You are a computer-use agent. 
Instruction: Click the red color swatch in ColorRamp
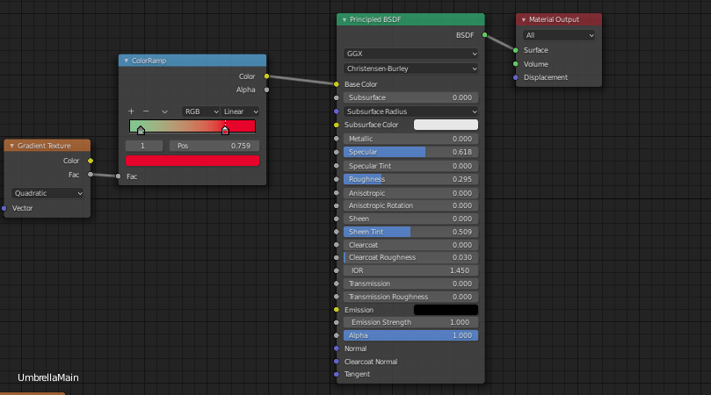coord(192,161)
